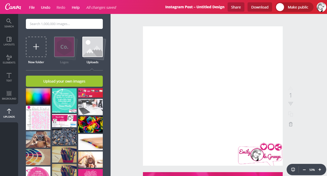Image resolution: width=327 pixels, height=176 pixels.
Task: Focus the Search 1,000,000 images field
Action: click(64, 24)
